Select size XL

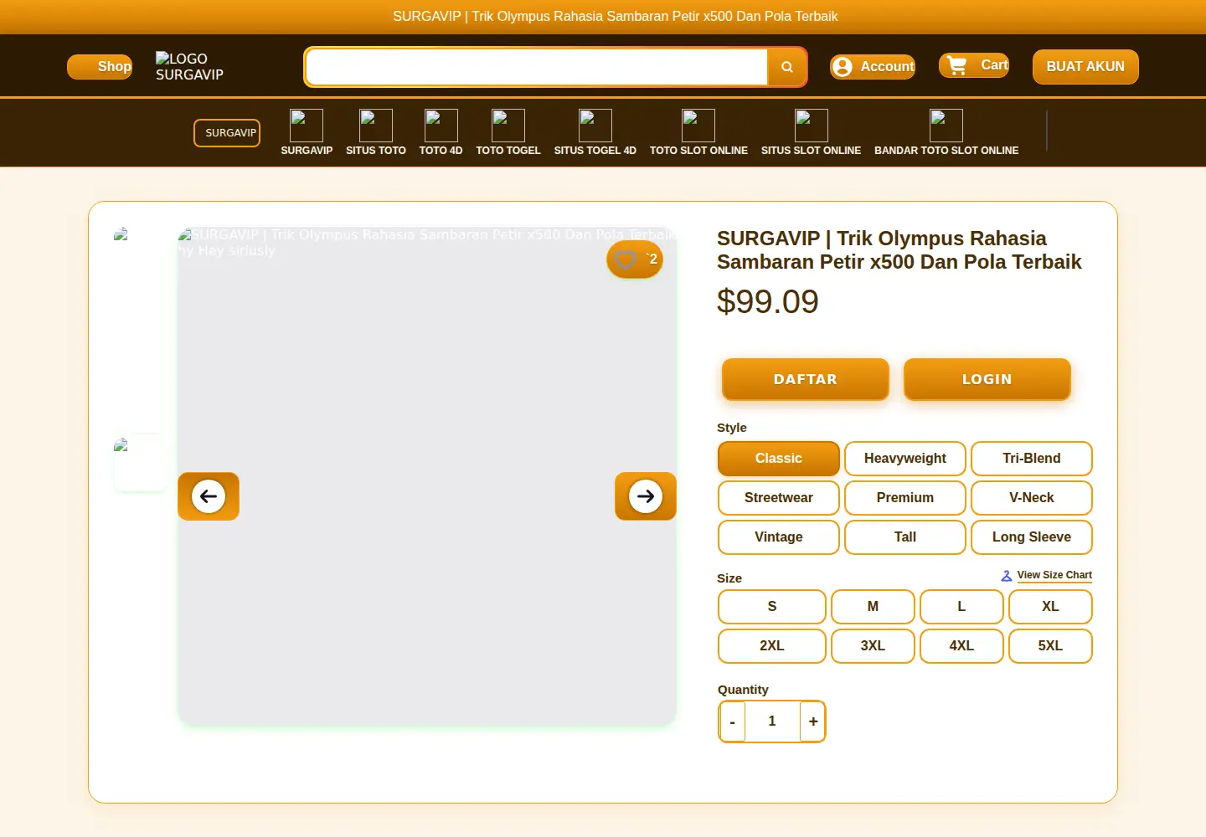click(1050, 607)
